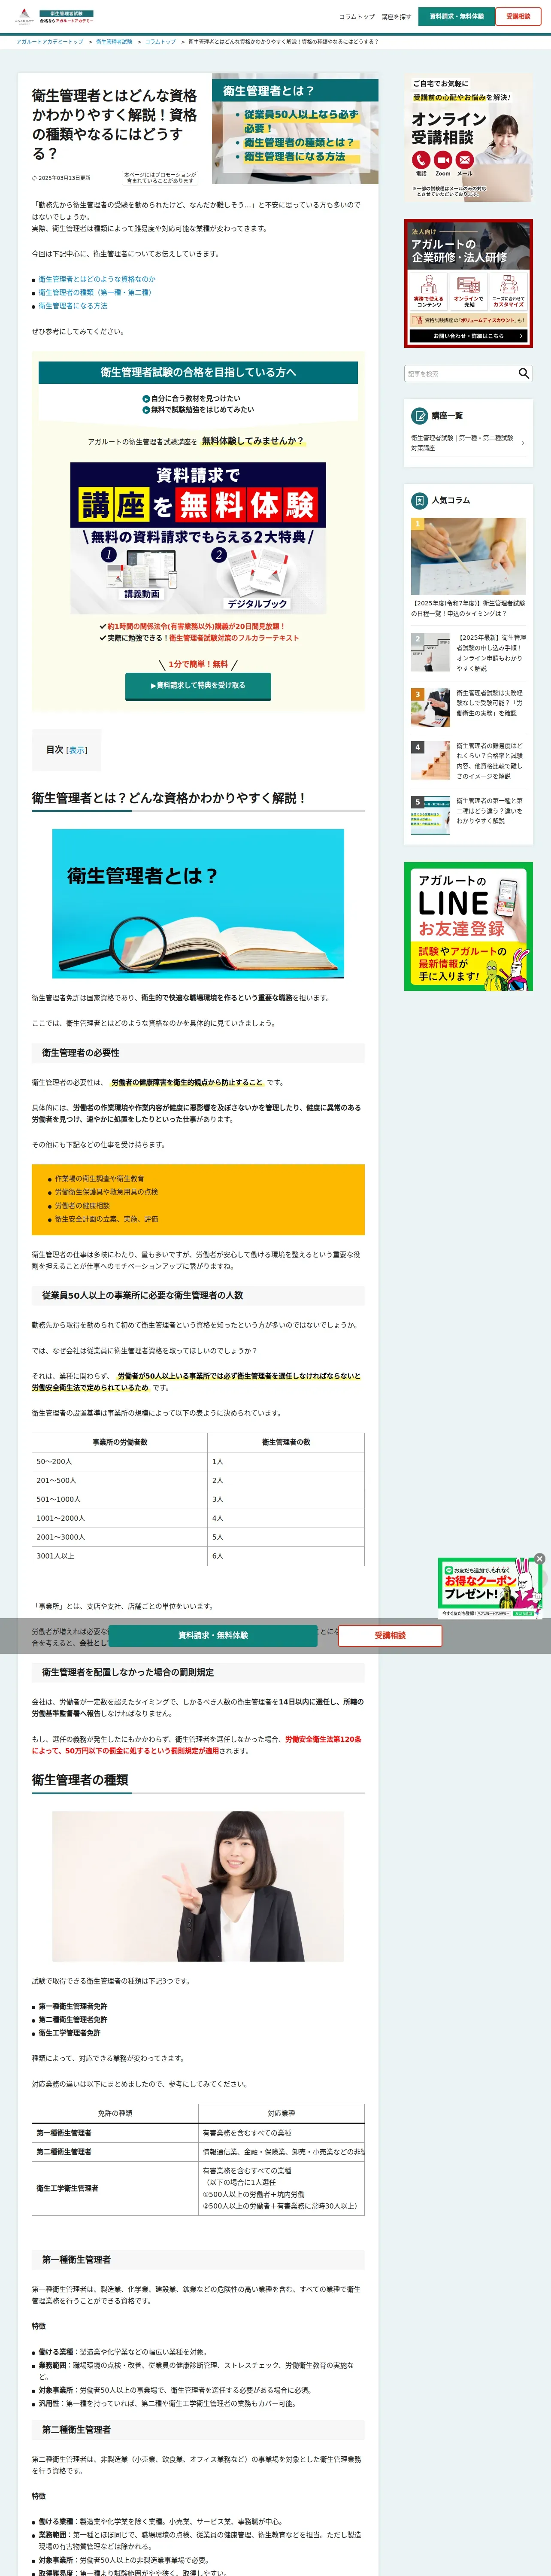Click オンライン受講相談 sidebar banner

[x=468, y=138]
